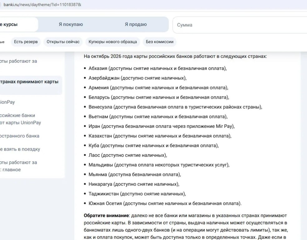This screenshot has height=240, width=307.
Task: Click the "Мальдивы" list entry
Action: tap(159, 165)
